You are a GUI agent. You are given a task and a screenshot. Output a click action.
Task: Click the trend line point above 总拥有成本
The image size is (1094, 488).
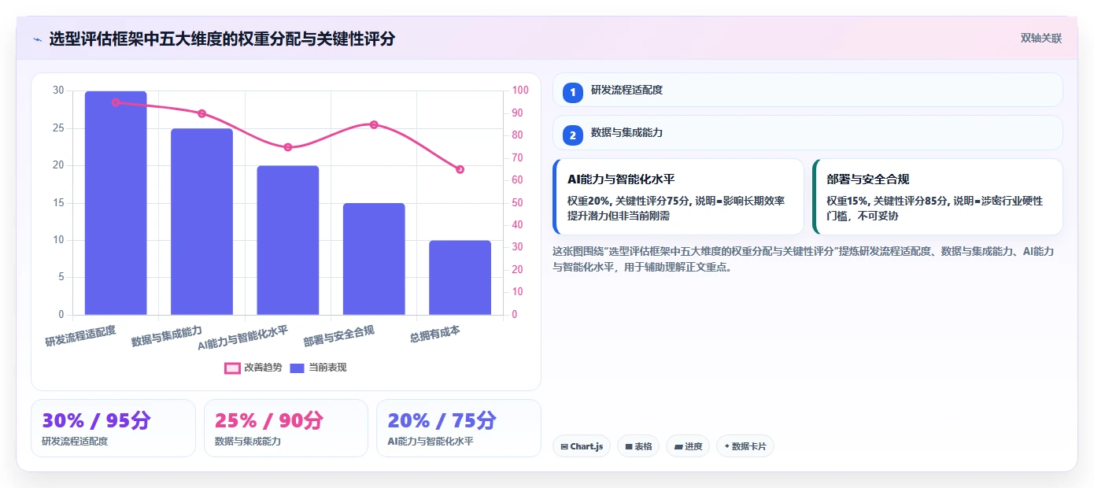click(460, 169)
